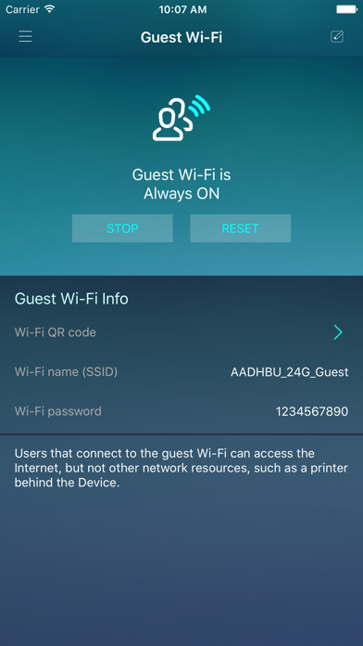Tap the edit pencil icon
The width and height of the screenshot is (363, 646).
pyautogui.click(x=337, y=37)
